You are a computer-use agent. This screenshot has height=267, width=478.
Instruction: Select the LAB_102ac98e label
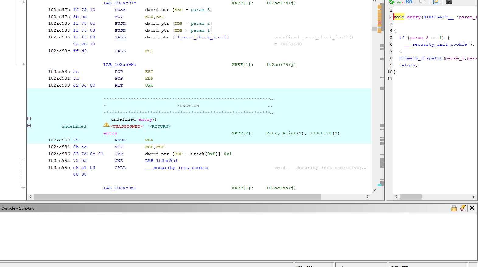click(x=120, y=65)
